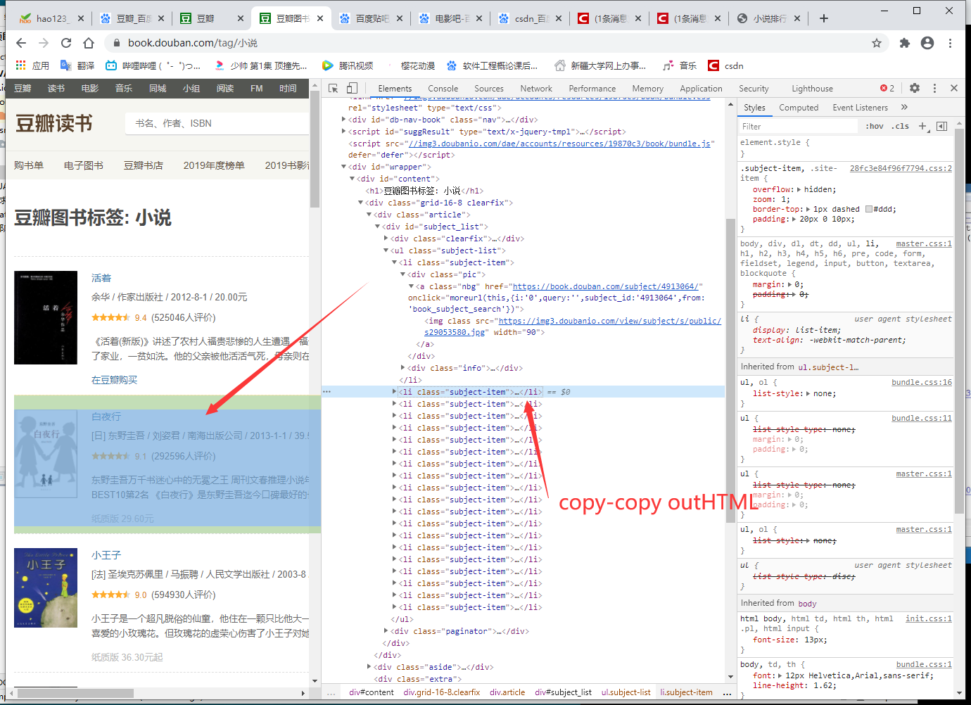Expand the script id="suggResult" node
Viewport: 971px width, 705px height.
click(344, 131)
